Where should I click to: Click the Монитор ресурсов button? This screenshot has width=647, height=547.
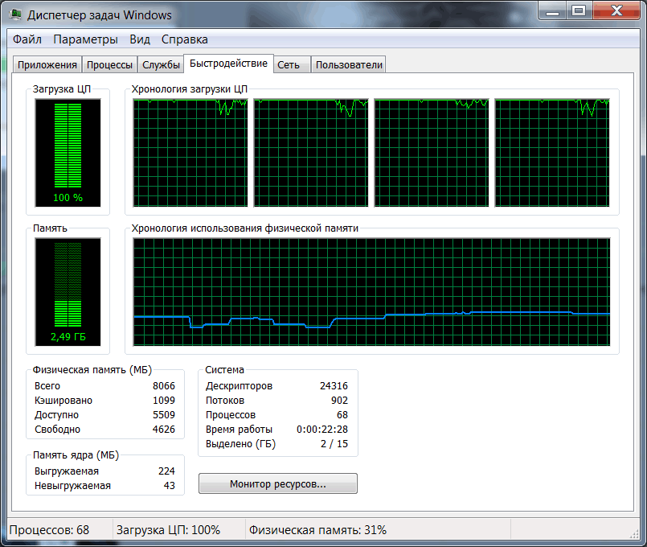point(278,483)
